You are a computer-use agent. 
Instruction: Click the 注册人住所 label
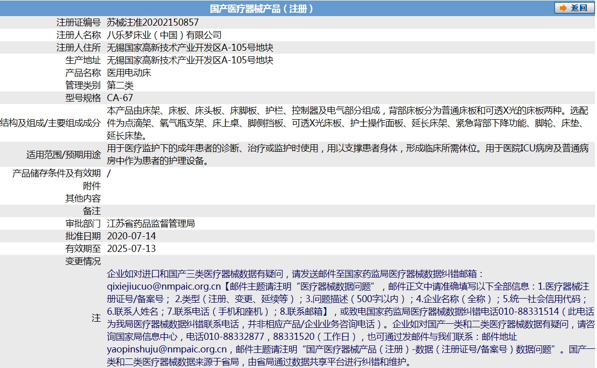click(78, 48)
